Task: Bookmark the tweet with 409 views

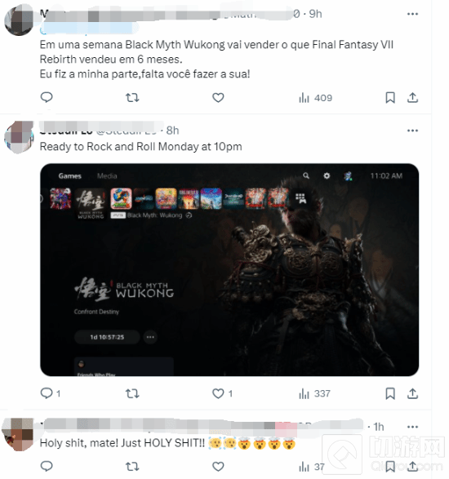Action: [390, 98]
